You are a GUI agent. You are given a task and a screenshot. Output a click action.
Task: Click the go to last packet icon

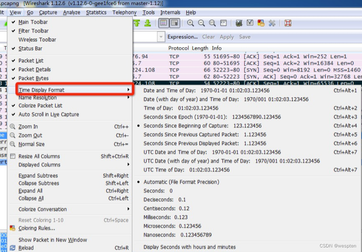[148, 23]
